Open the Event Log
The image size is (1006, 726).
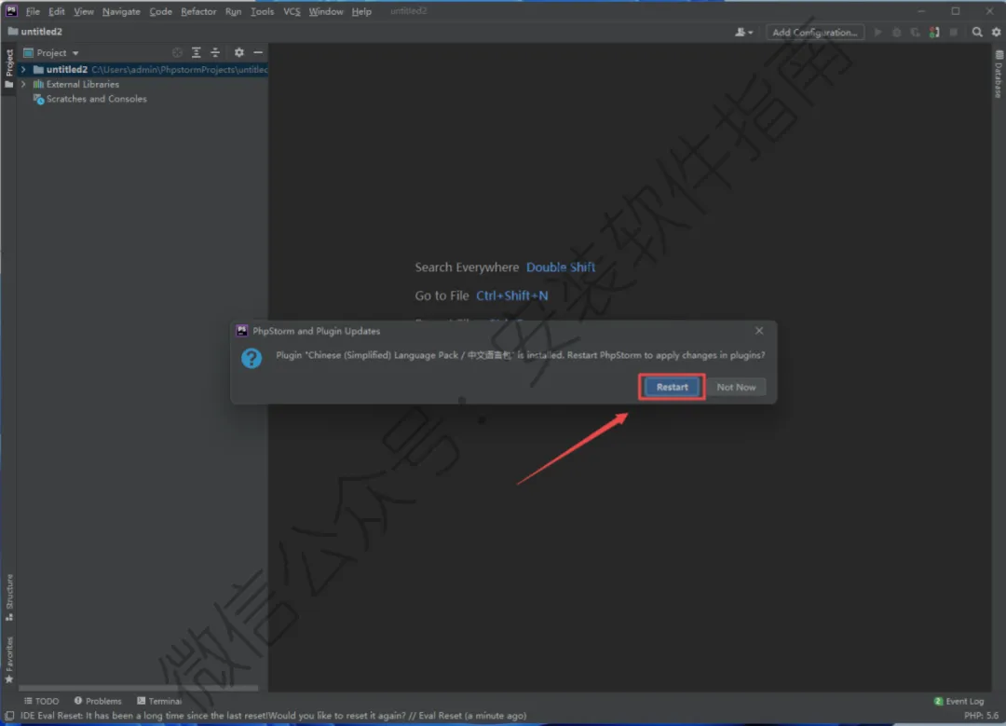coord(958,701)
